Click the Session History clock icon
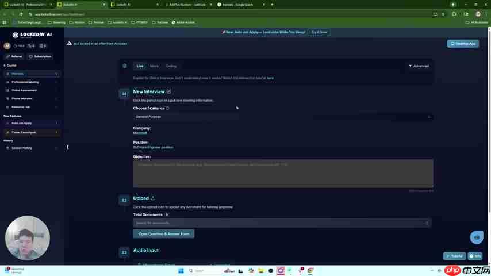 click(x=7, y=148)
